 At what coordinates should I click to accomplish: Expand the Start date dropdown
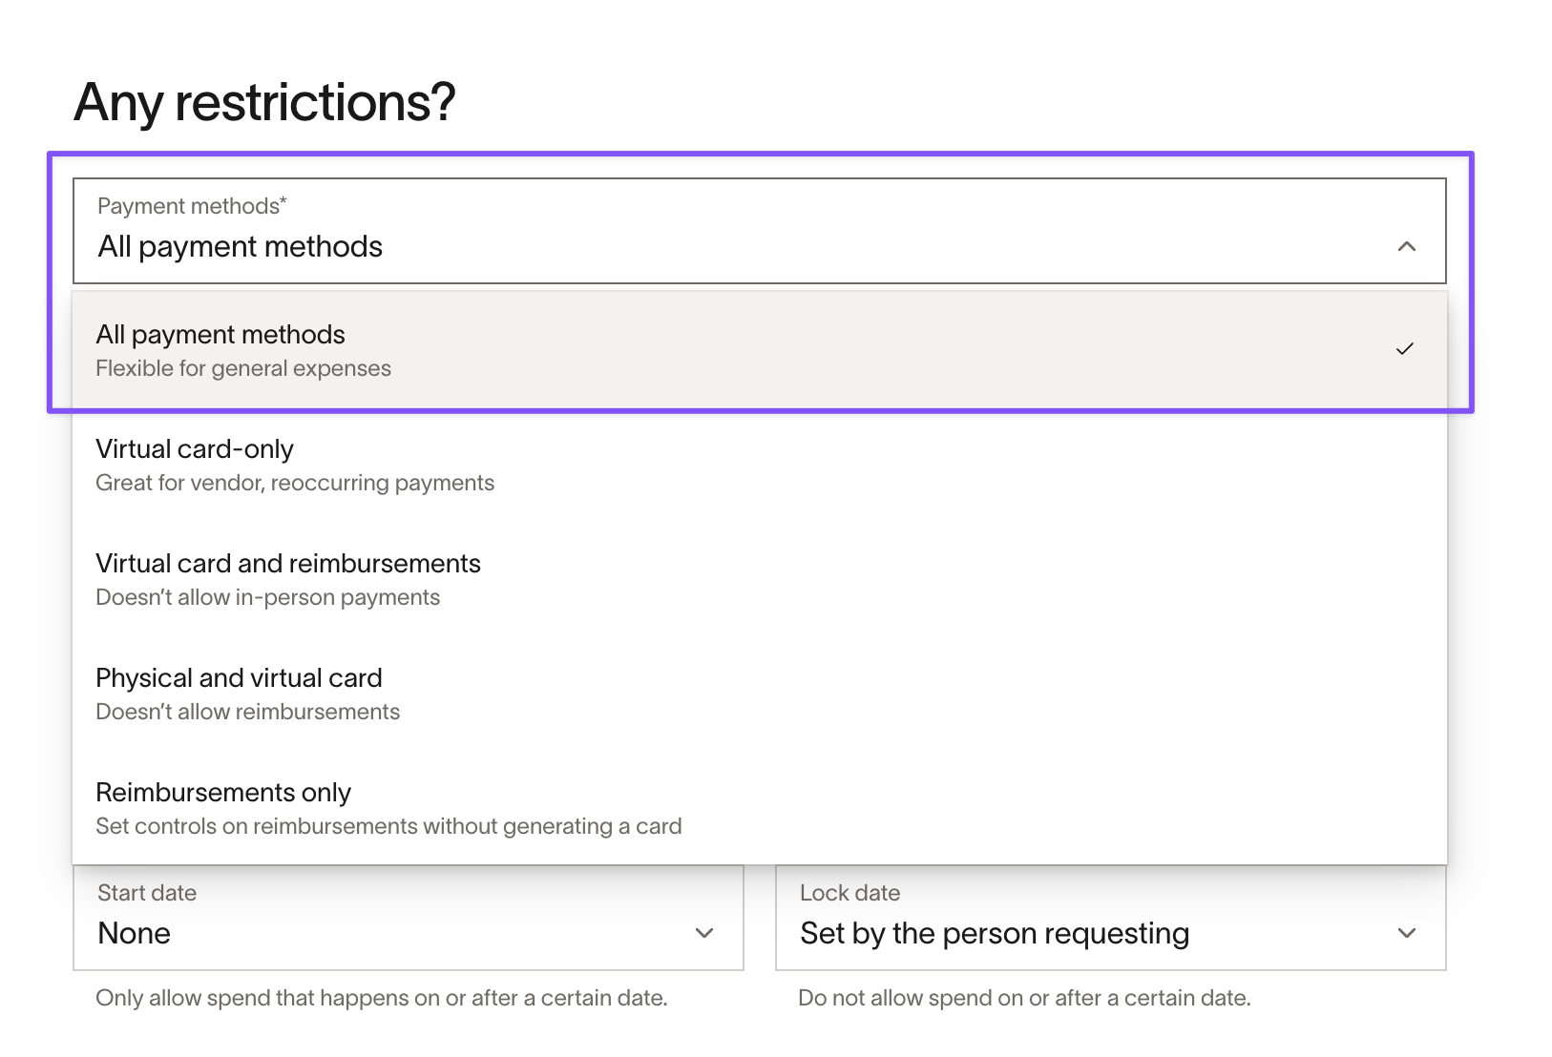(x=409, y=918)
